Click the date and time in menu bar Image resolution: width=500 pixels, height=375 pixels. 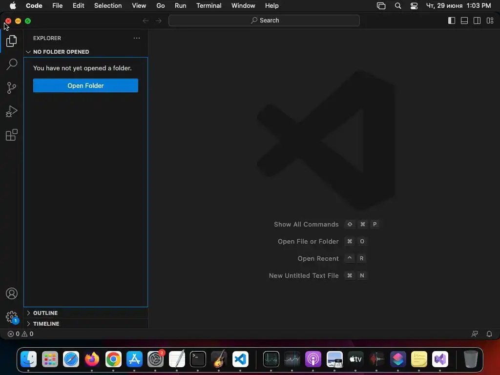point(458,6)
